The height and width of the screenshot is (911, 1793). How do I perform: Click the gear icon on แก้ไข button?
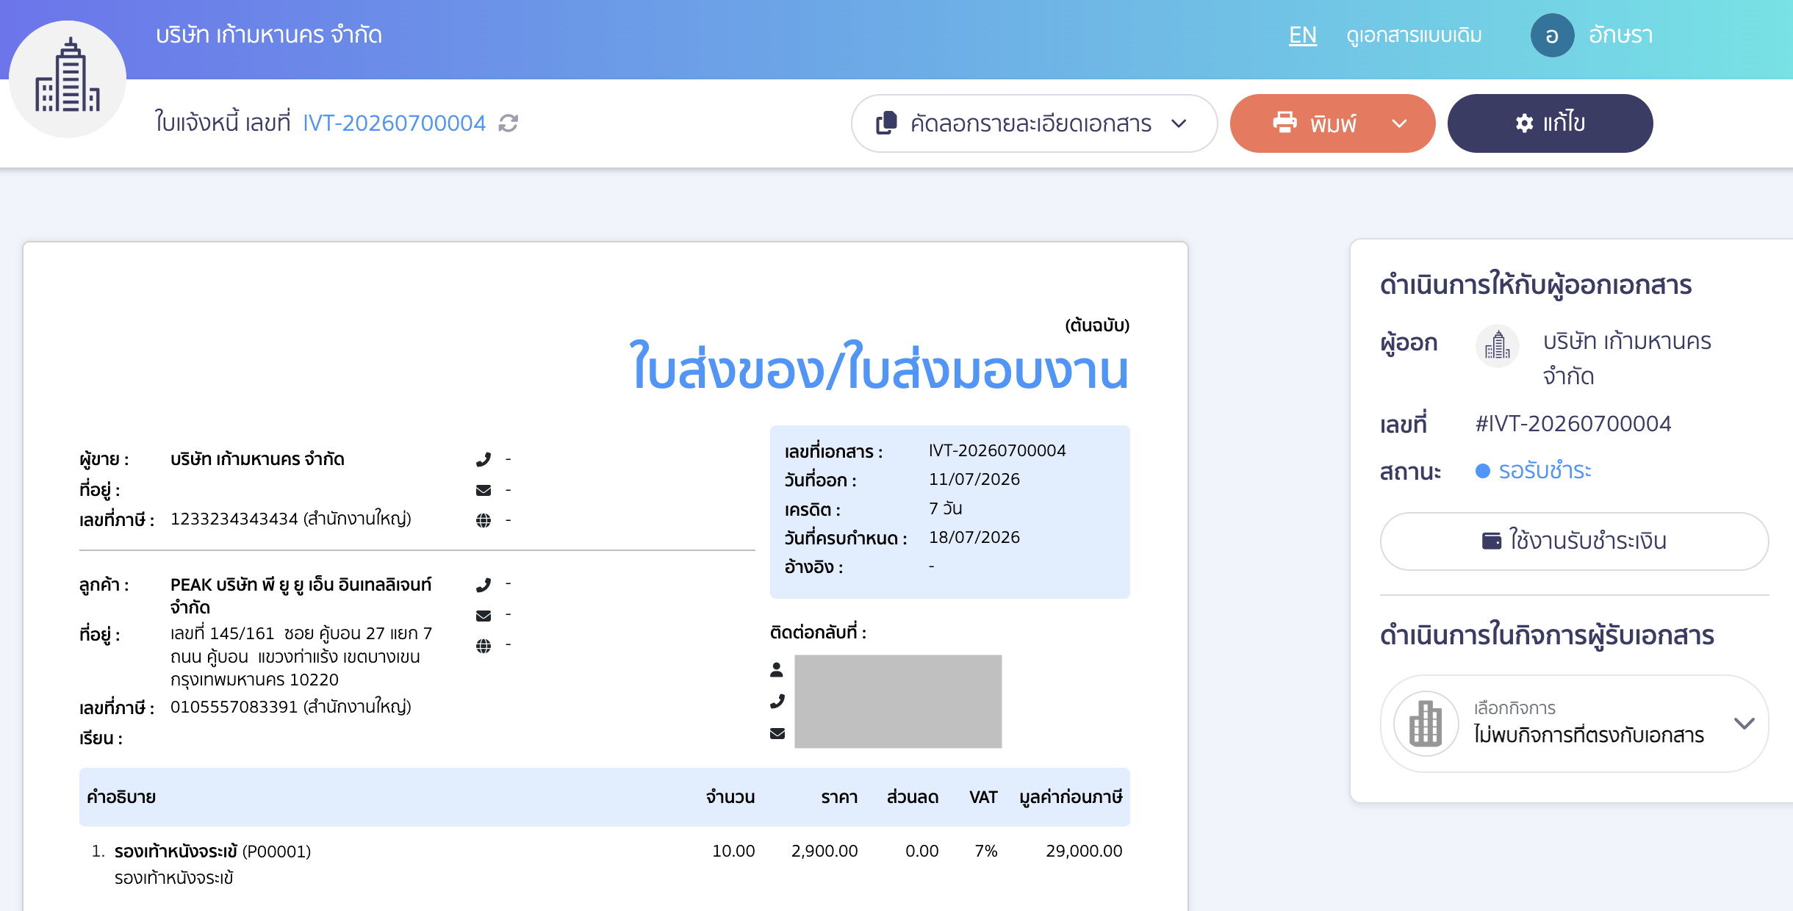click(1525, 123)
